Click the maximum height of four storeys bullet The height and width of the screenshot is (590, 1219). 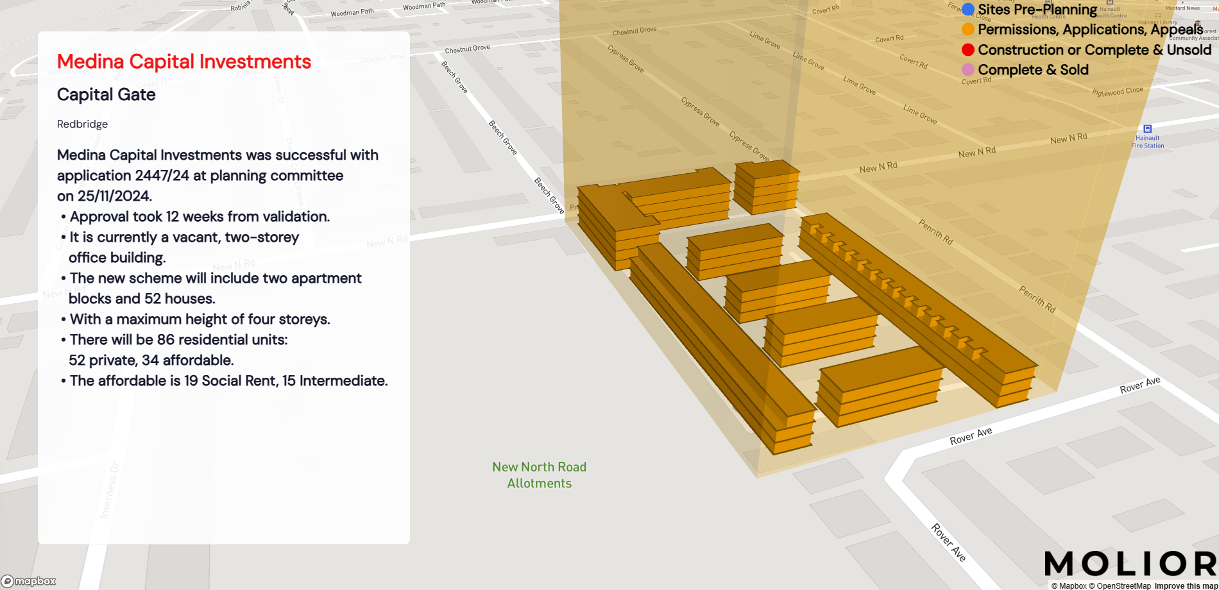pyautogui.click(x=196, y=319)
